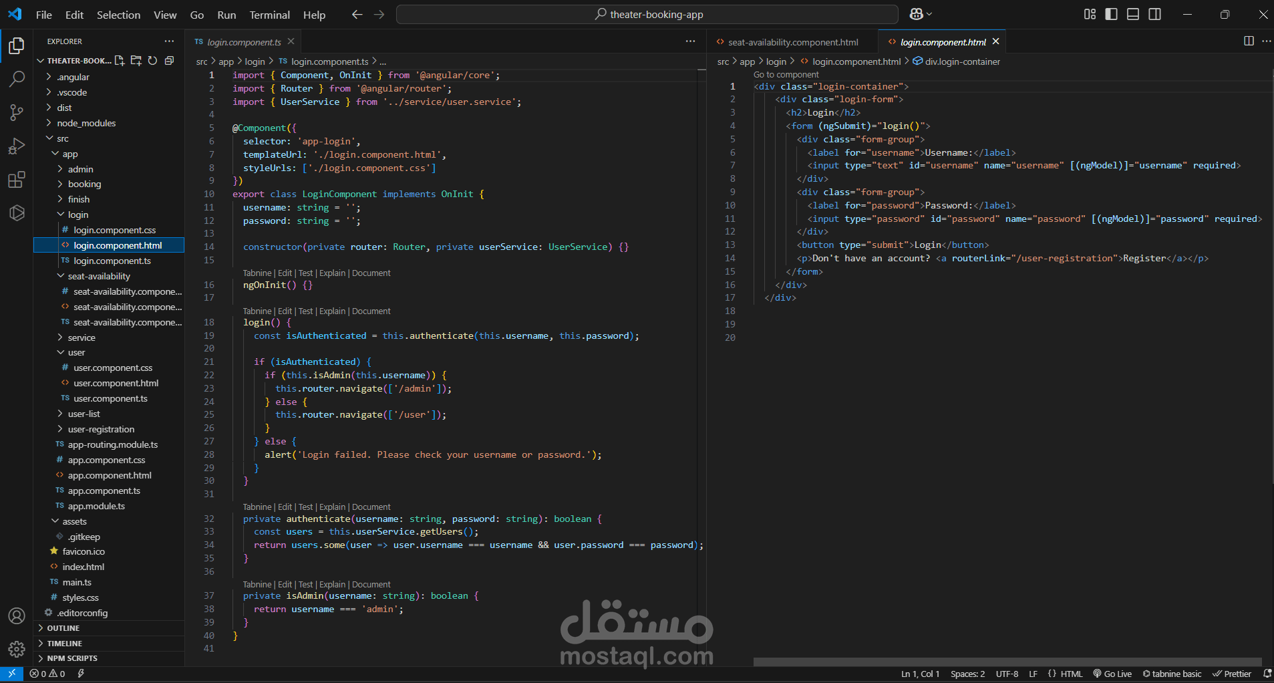Expand the service folder

(x=109, y=337)
